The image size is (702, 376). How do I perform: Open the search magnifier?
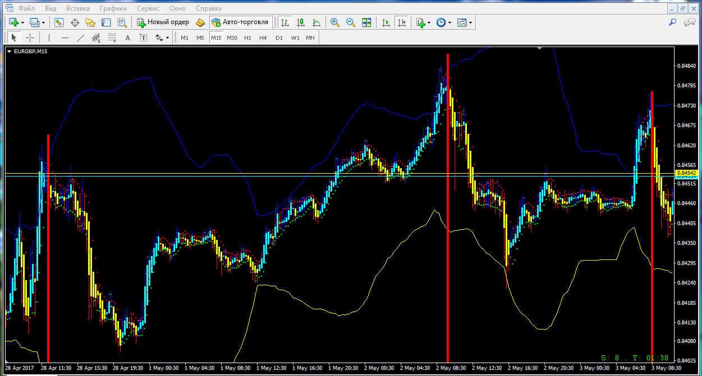672,22
